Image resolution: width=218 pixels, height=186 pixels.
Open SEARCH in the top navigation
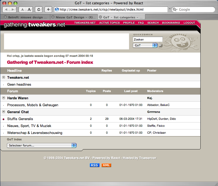coord(153,23)
